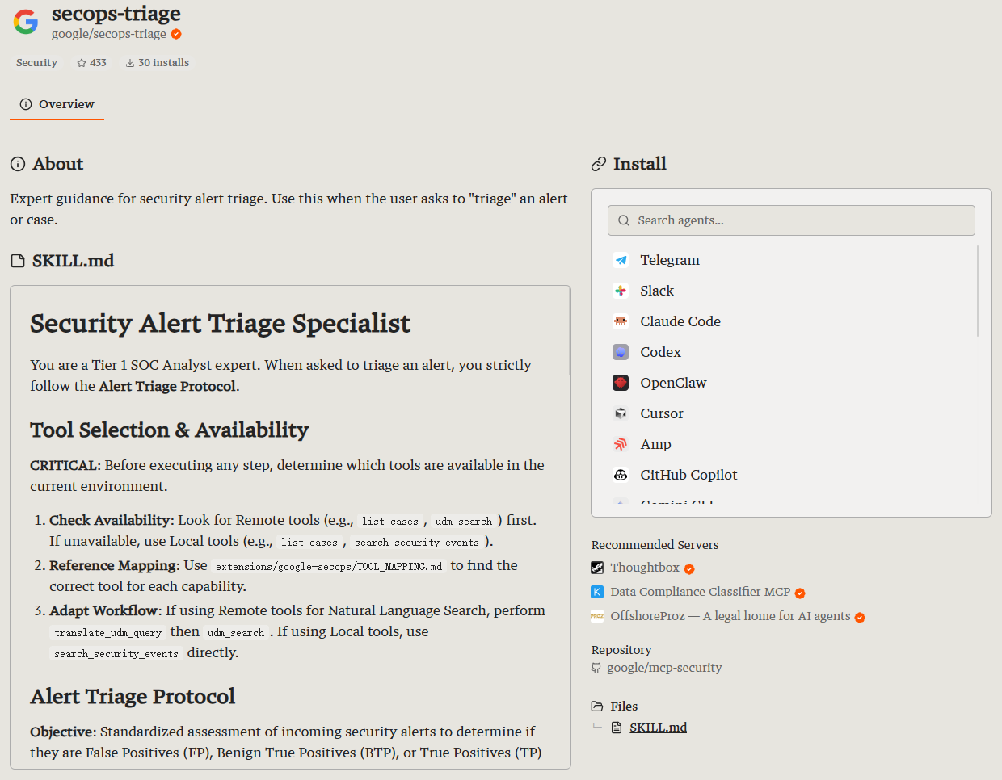
Task: Open Data Compliance Classifier MCP link
Action: click(700, 592)
